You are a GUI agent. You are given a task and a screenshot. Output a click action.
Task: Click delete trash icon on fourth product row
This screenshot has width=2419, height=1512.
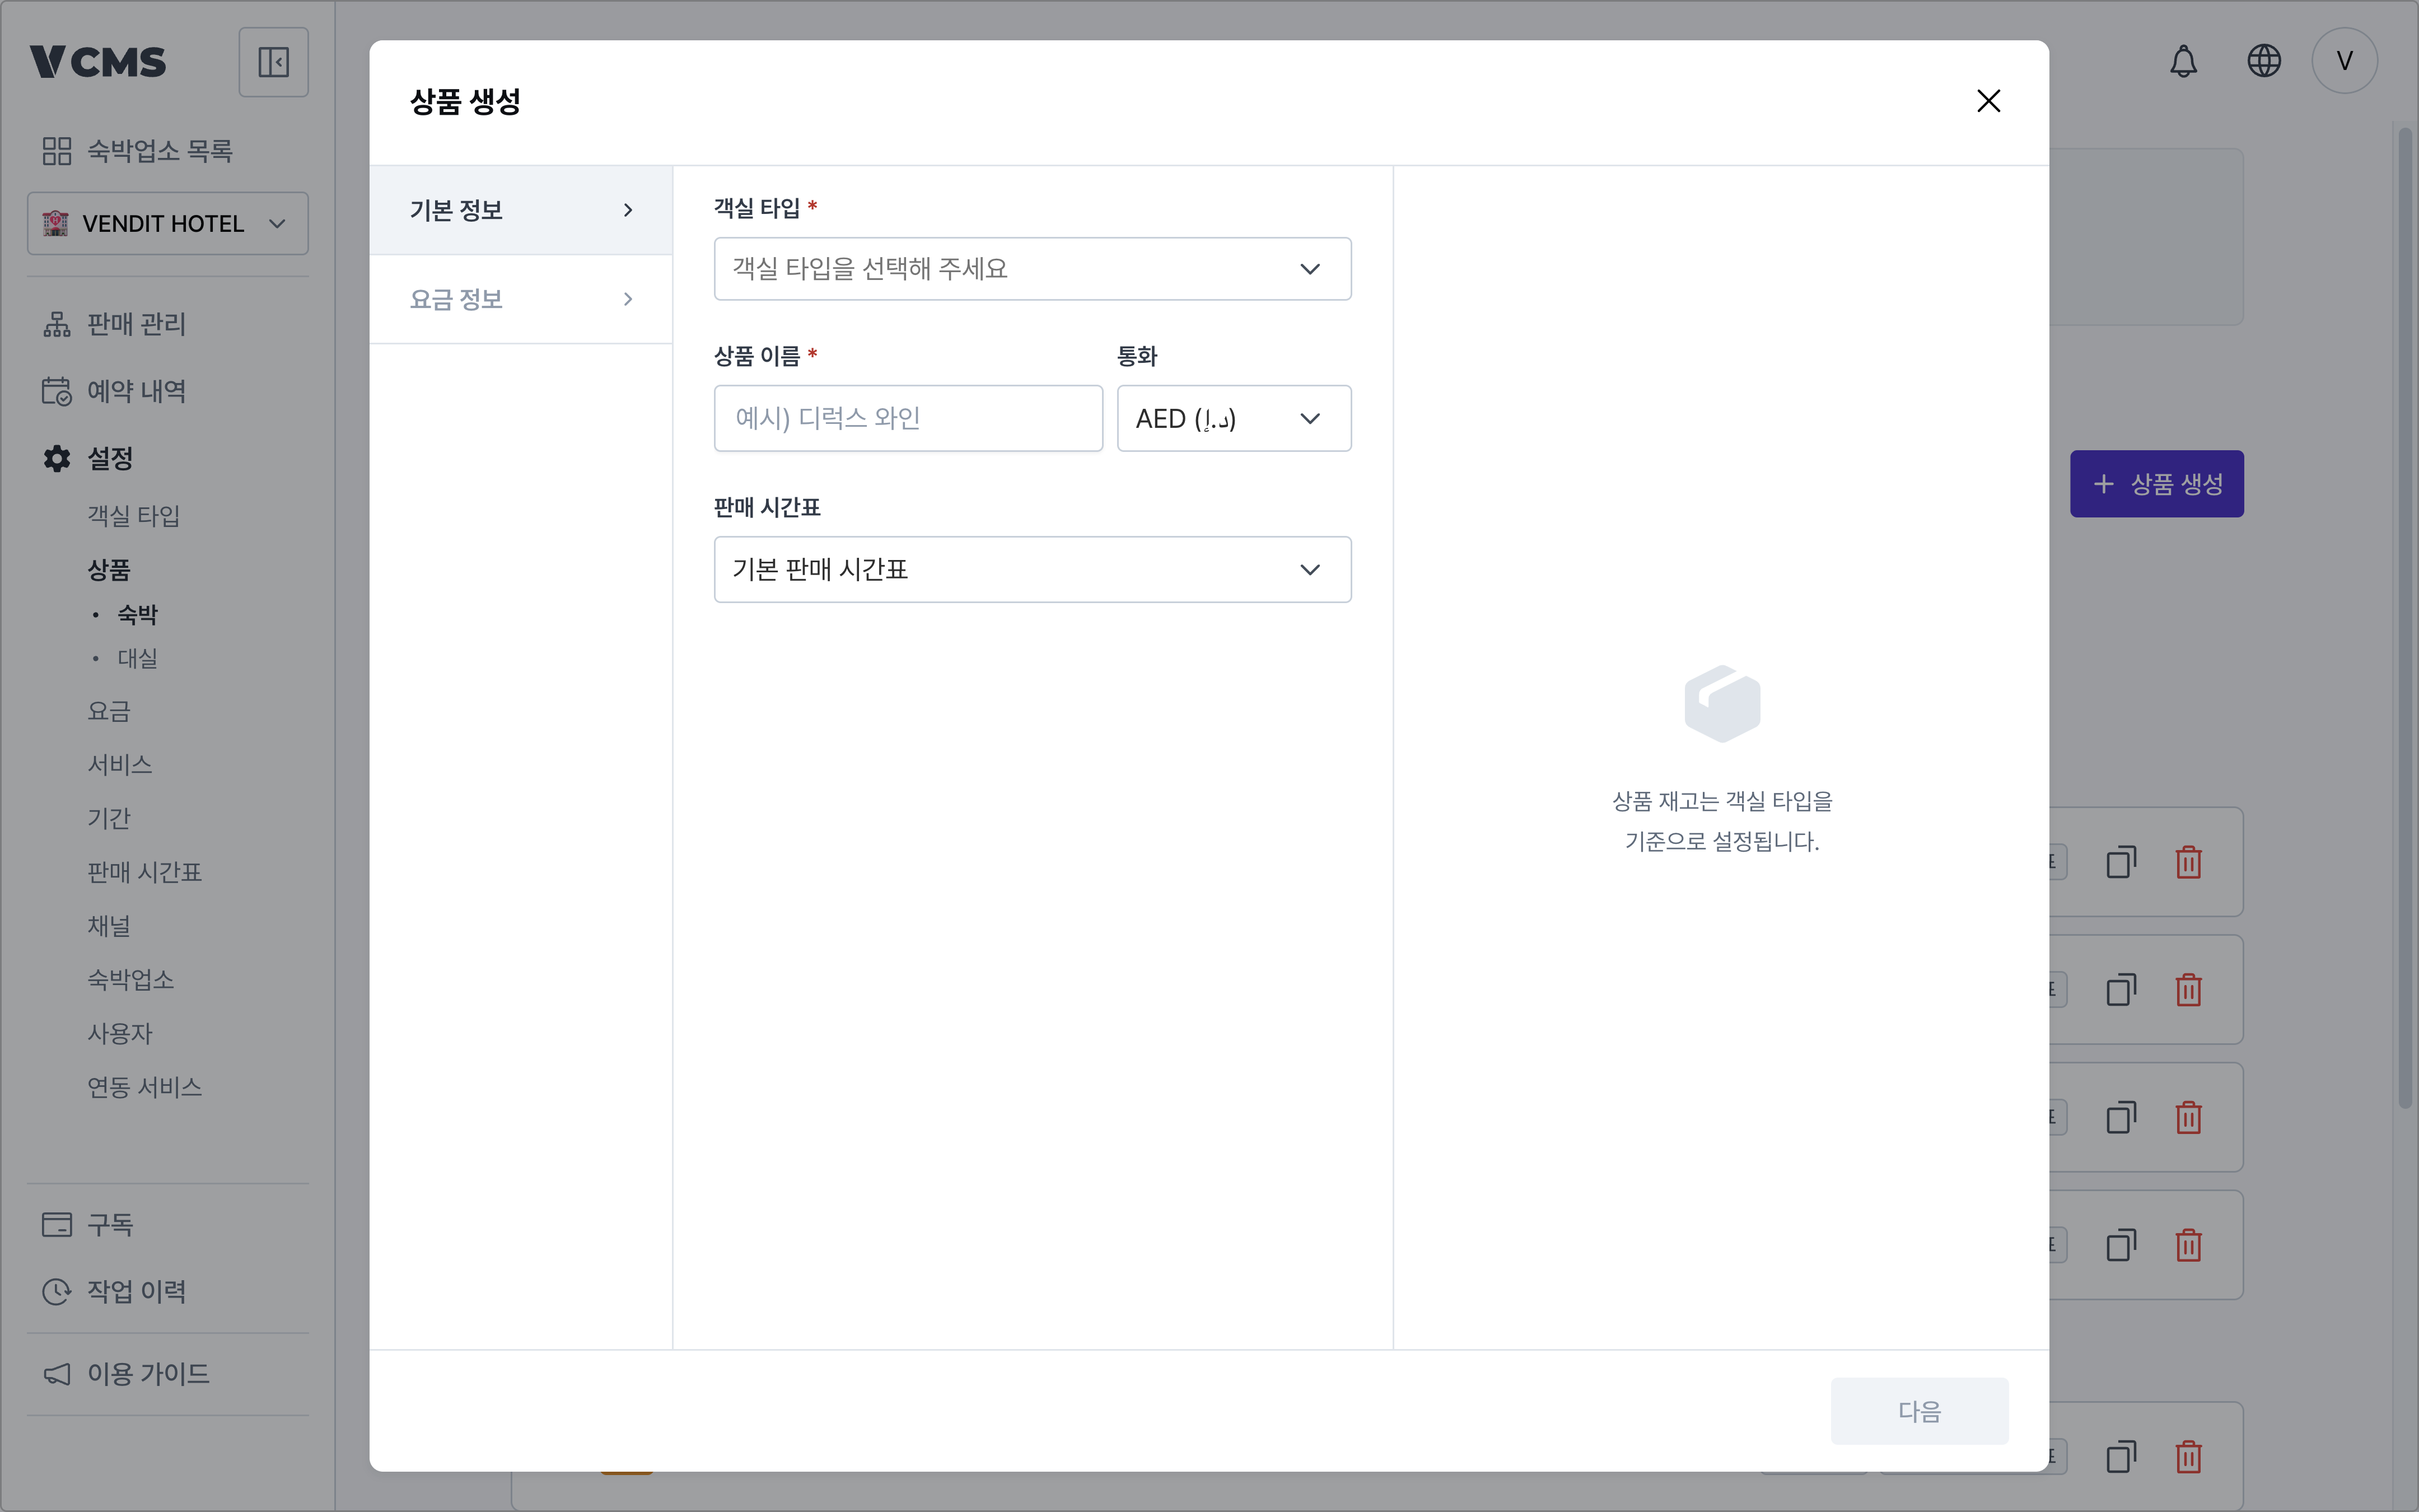click(x=2189, y=1245)
